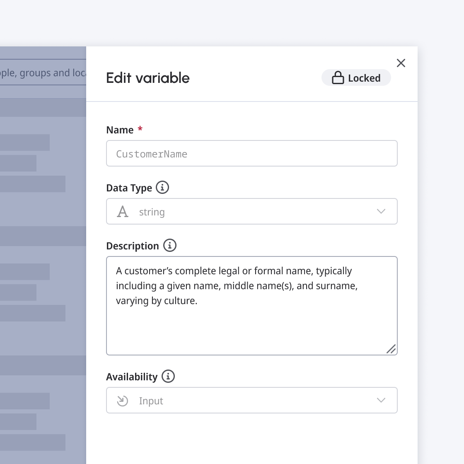The width and height of the screenshot is (464, 464).
Task: Open the Data Type info icon
Action: pyautogui.click(x=162, y=187)
